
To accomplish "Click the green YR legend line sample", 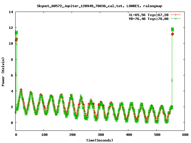I will pos(175,19).
